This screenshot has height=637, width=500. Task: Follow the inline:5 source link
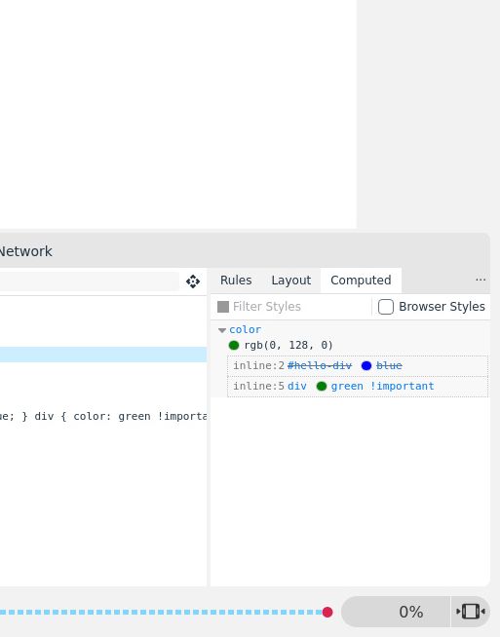coord(258,386)
